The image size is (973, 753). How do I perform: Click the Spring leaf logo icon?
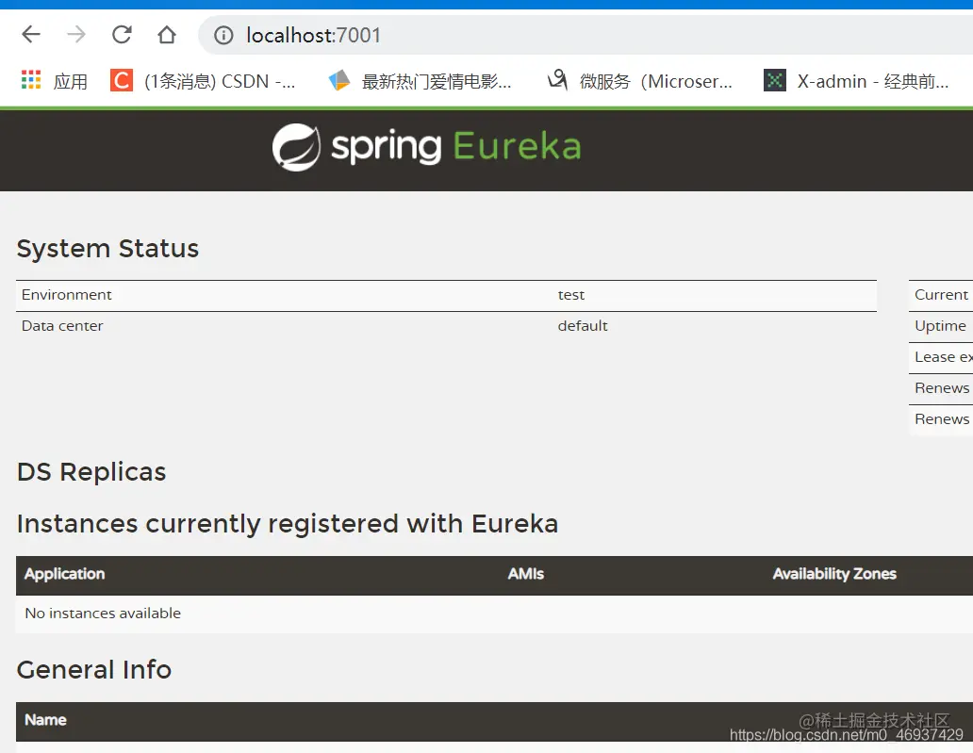click(x=297, y=147)
